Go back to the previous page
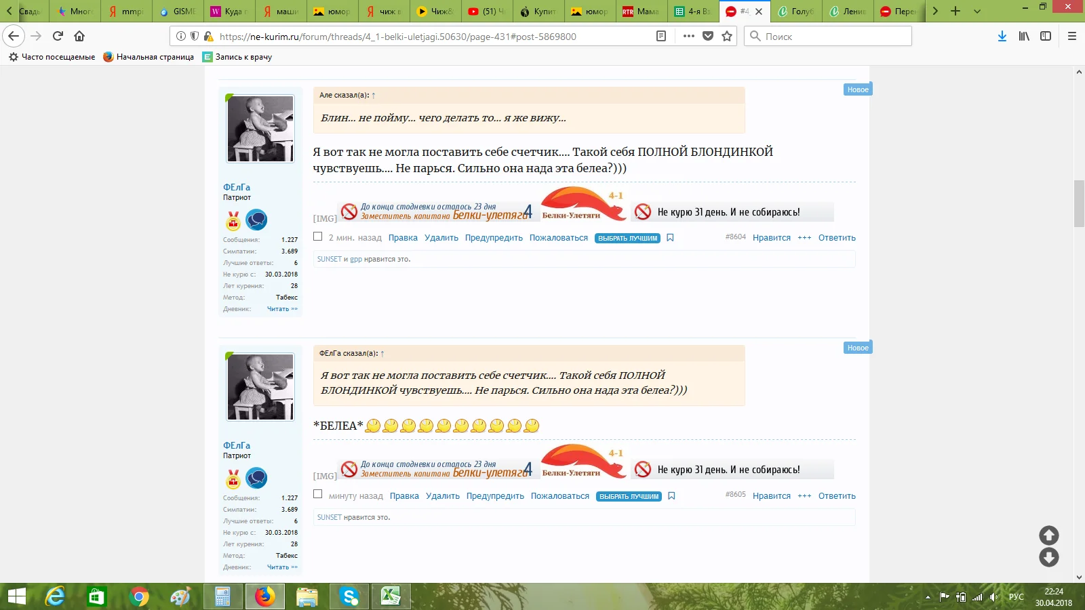 pyautogui.click(x=14, y=36)
